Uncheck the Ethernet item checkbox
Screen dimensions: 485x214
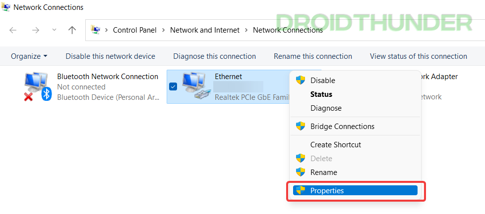(x=173, y=86)
